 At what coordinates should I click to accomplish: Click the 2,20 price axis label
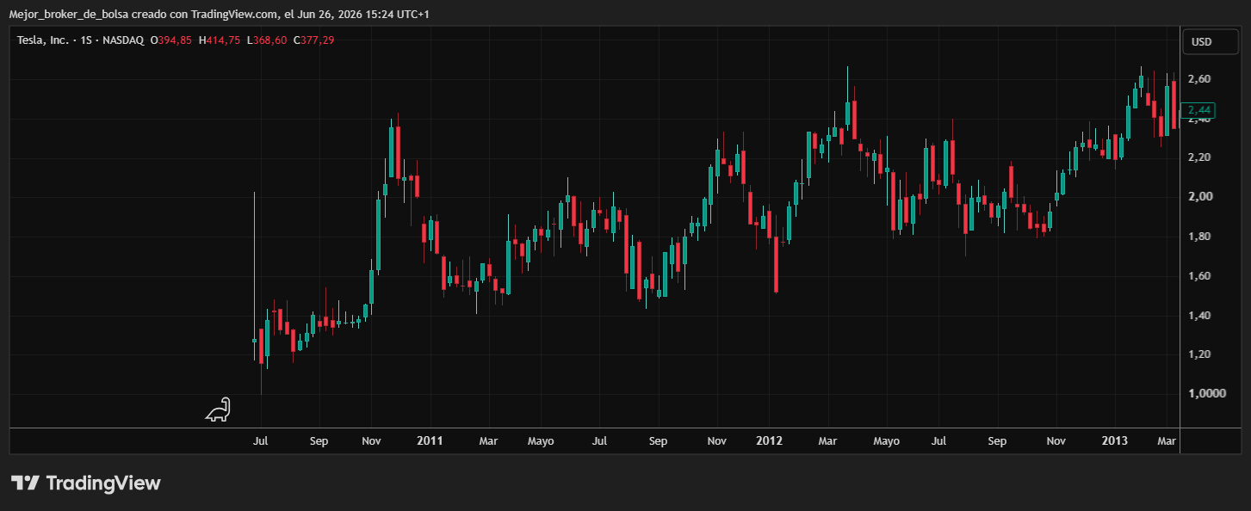pyautogui.click(x=1199, y=157)
